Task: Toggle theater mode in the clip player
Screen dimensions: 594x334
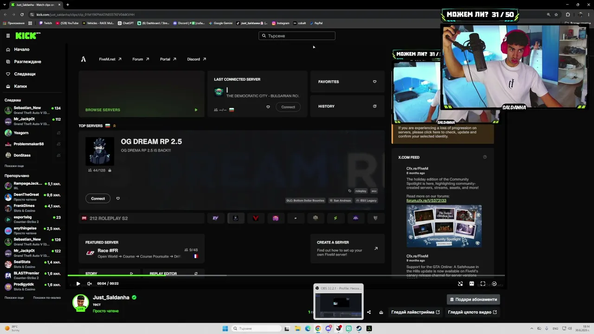Action: [x=471, y=283]
